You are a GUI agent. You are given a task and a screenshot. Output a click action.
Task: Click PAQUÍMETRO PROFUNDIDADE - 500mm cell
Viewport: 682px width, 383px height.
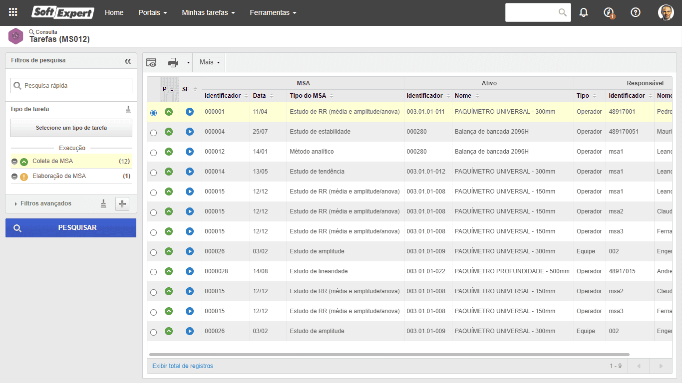(x=512, y=271)
